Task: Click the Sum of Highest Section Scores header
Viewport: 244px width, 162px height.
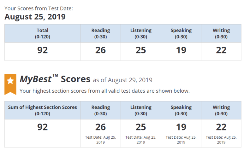Action: pos(43,110)
